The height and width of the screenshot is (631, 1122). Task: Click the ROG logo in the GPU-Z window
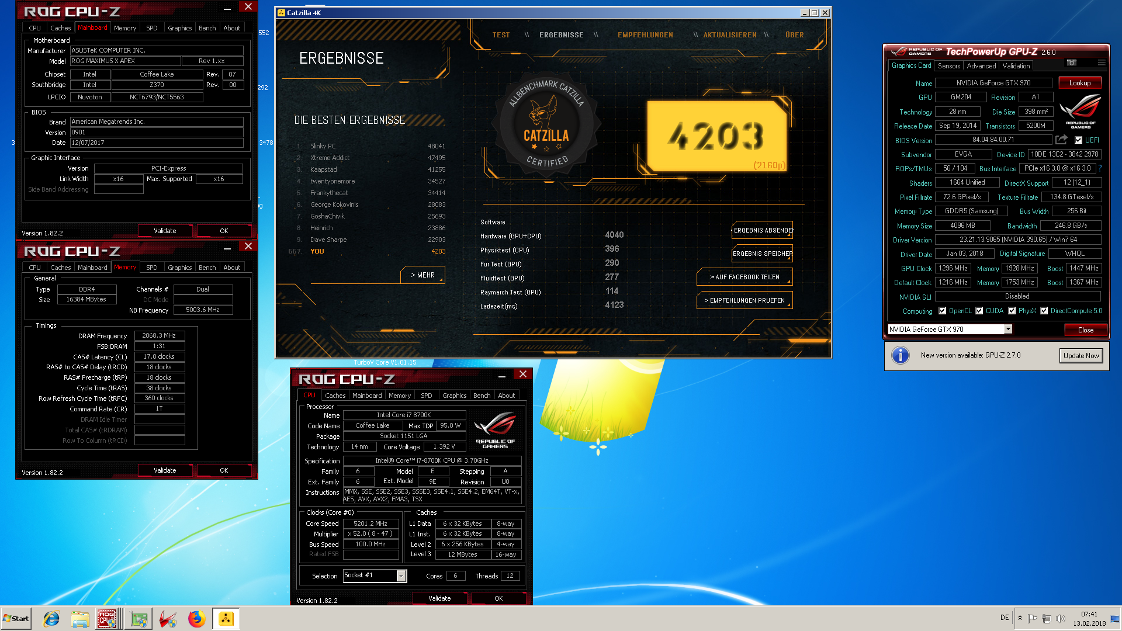click(1080, 111)
